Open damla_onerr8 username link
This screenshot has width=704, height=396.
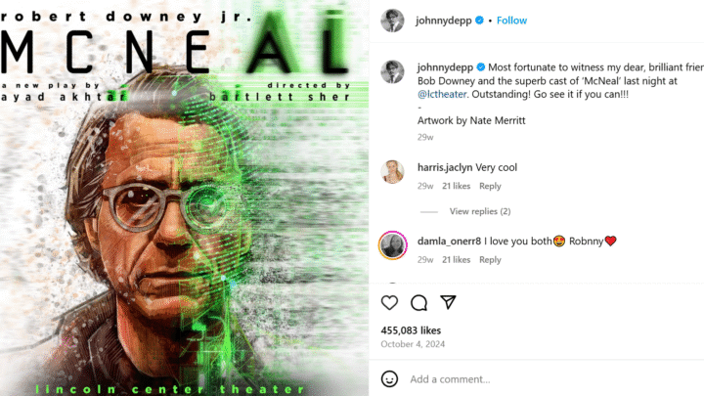(x=449, y=242)
